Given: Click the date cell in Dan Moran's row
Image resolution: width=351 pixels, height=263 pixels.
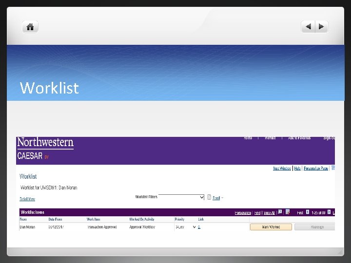Looking at the screenshot, I should tap(56, 227).
